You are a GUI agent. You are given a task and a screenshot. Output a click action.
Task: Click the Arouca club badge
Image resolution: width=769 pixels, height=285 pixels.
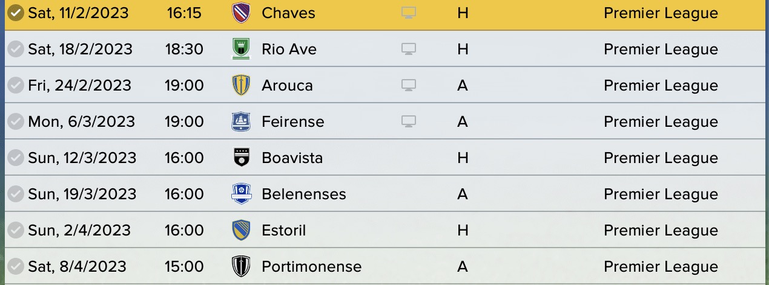(241, 85)
